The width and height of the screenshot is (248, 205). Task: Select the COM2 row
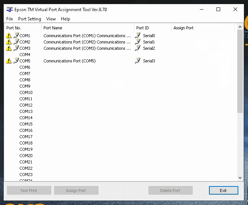[x=120, y=42]
